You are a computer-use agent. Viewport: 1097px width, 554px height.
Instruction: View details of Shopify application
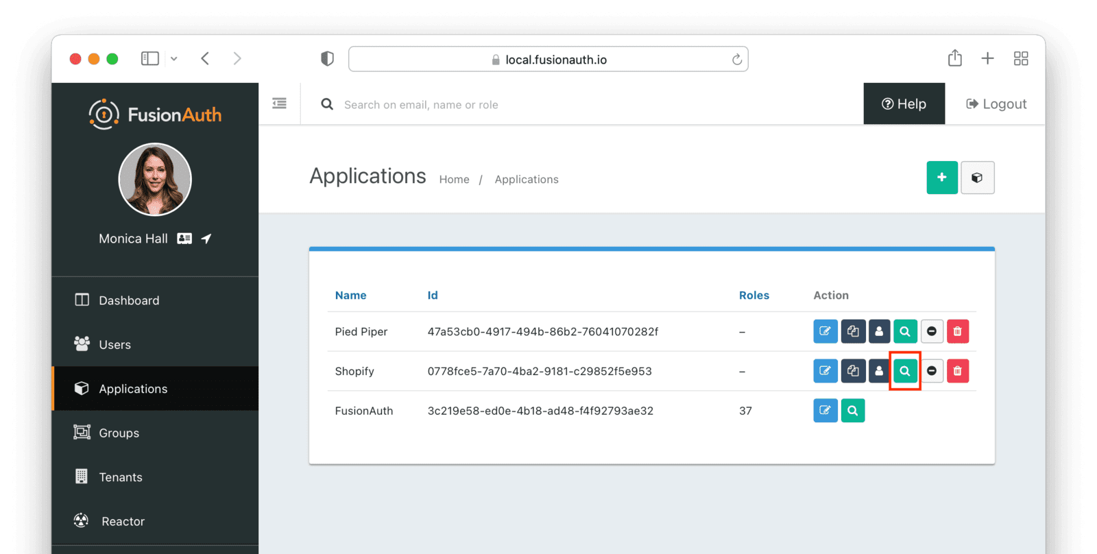(905, 371)
